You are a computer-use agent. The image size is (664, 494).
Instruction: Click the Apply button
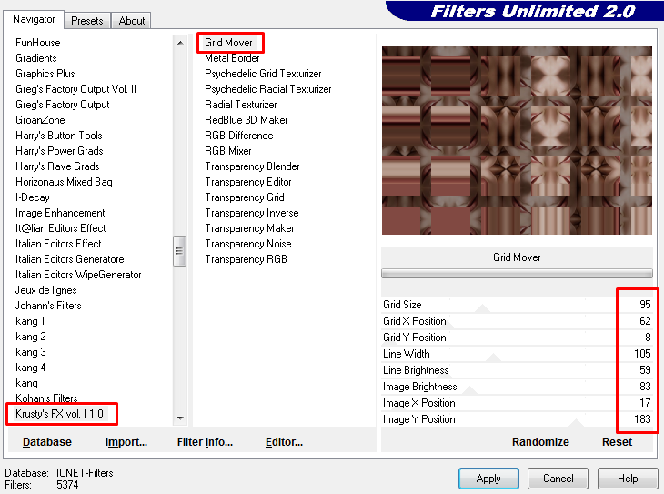click(x=488, y=479)
